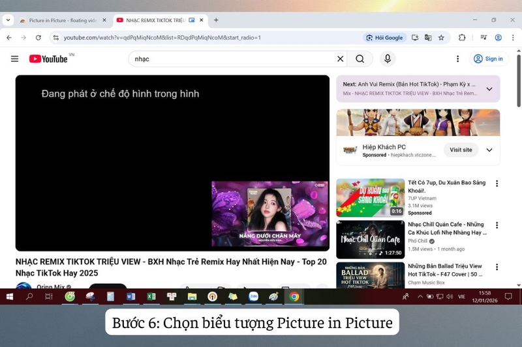This screenshot has width=522, height=347.
Task: Click the Hỏi Google button
Action: pyautogui.click(x=384, y=38)
